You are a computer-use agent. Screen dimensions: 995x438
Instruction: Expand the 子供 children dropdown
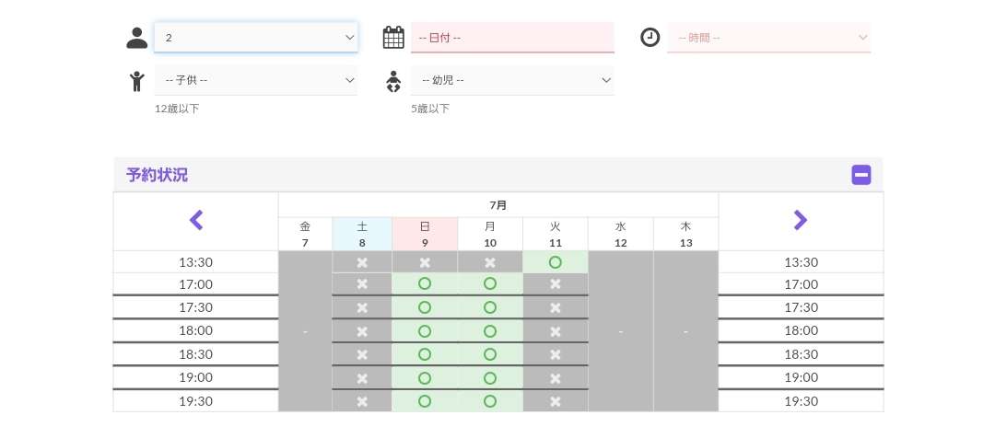[x=256, y=80]
